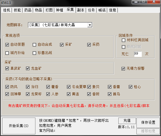161x136 pixels.
Task: Uncheck the 人参 herb checkbox
Action: click(48, 94)
